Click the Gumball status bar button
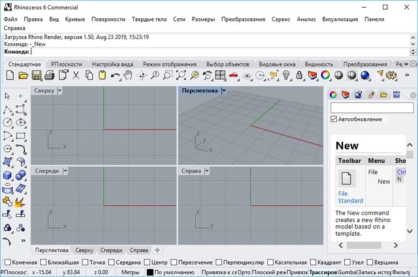 pos(348,272)
